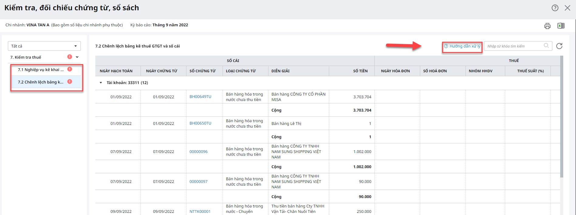Close the document check dialog

[567, 8]
